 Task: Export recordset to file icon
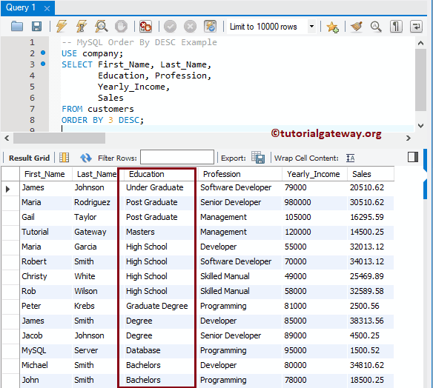point(258,157)
